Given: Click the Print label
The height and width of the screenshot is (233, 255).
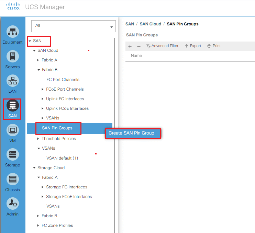Looking at the screenshot, I should 217,46.
